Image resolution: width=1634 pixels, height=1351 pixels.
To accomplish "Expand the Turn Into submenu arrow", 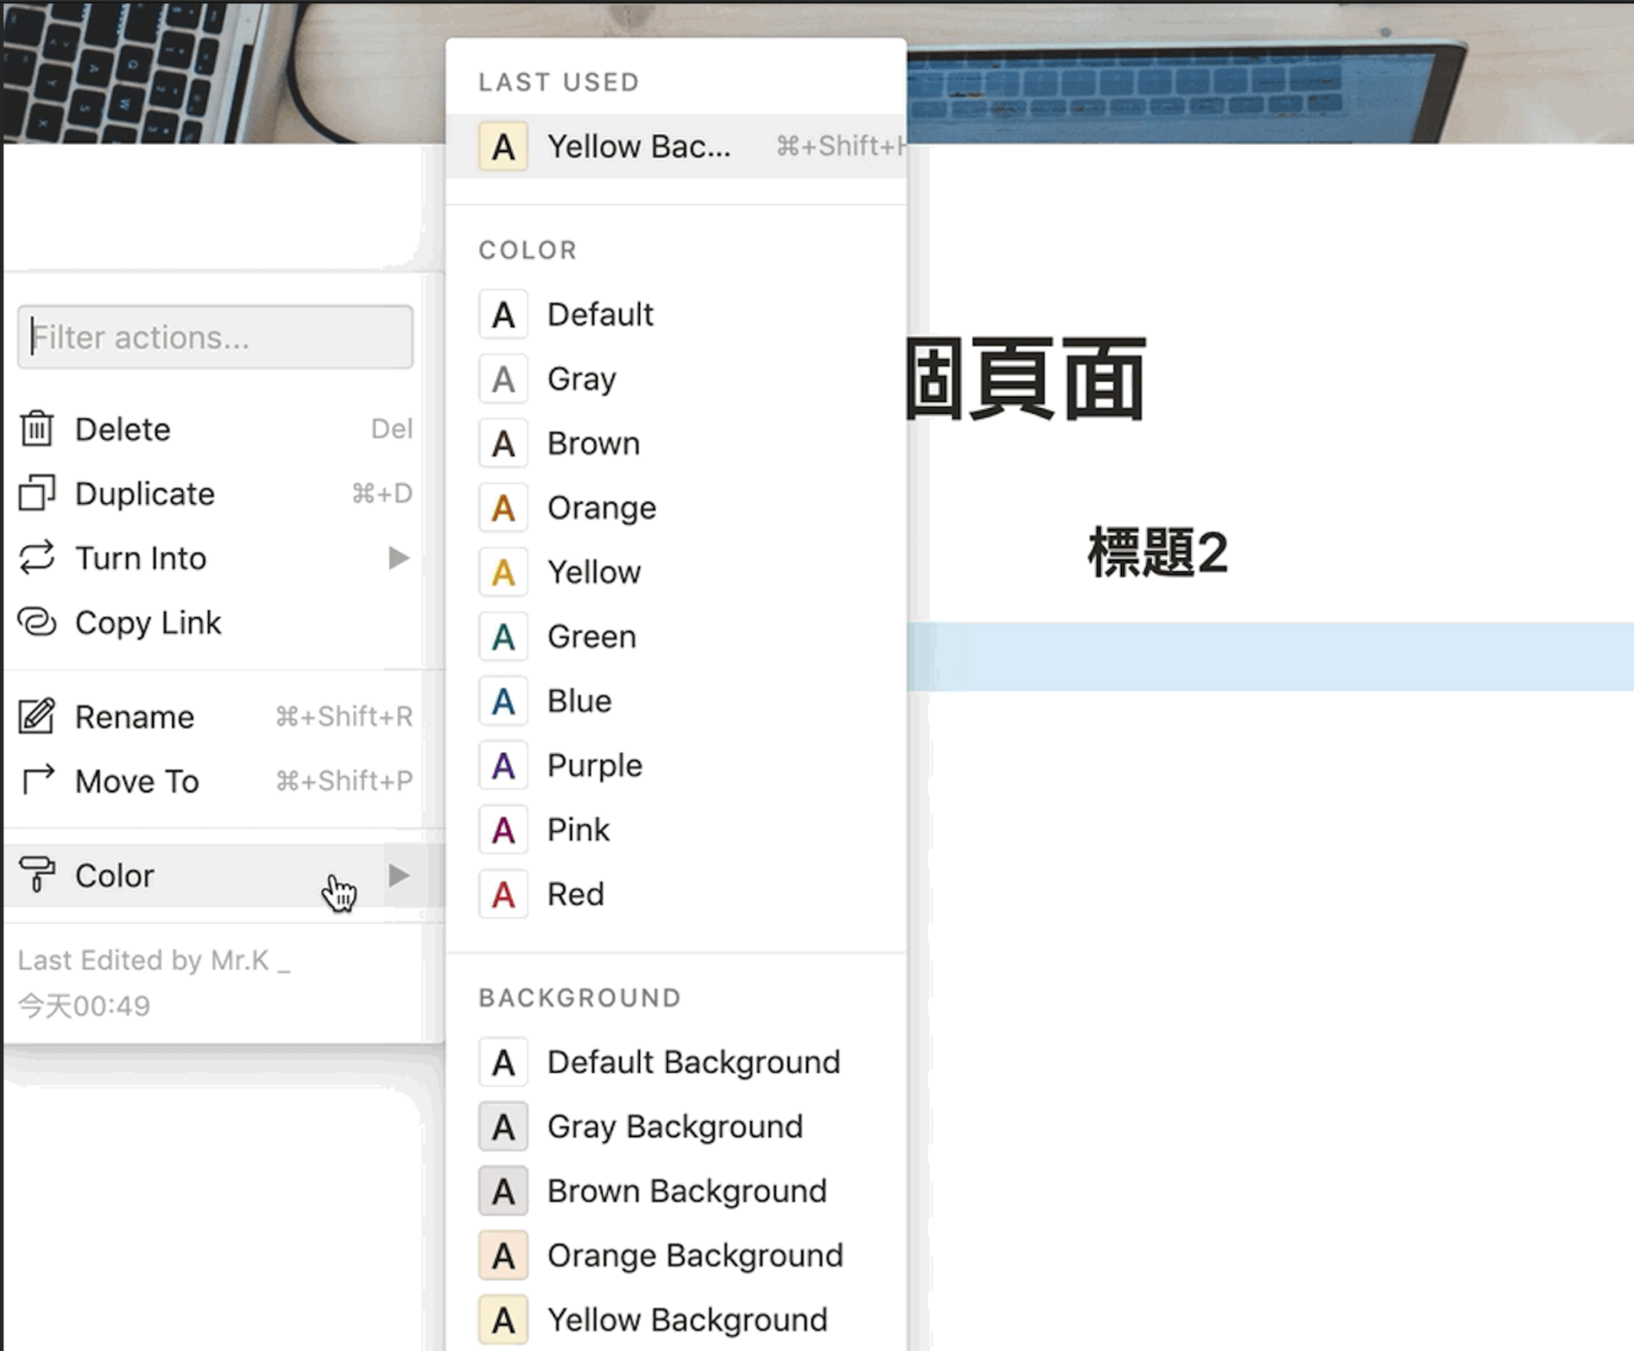I will tap(399, 557).
